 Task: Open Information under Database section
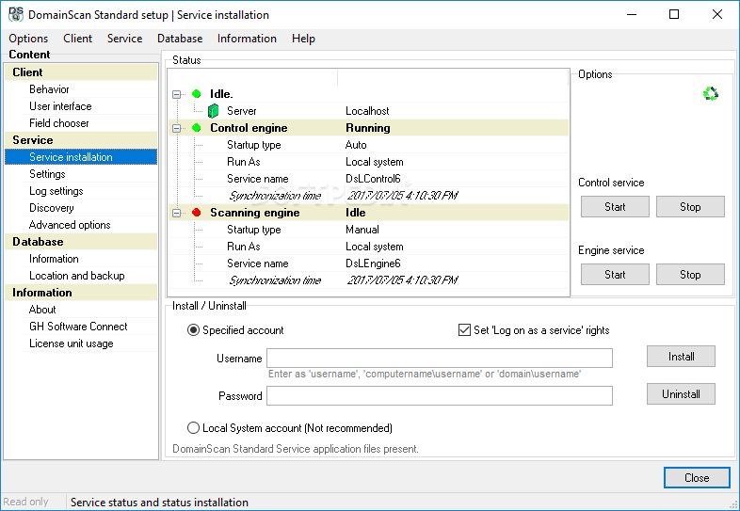pos(54,259)
